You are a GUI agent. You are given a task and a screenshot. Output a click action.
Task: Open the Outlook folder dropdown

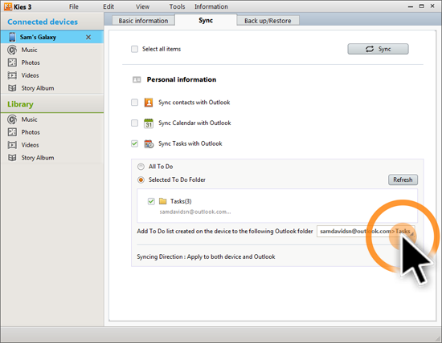click(366, 231)
